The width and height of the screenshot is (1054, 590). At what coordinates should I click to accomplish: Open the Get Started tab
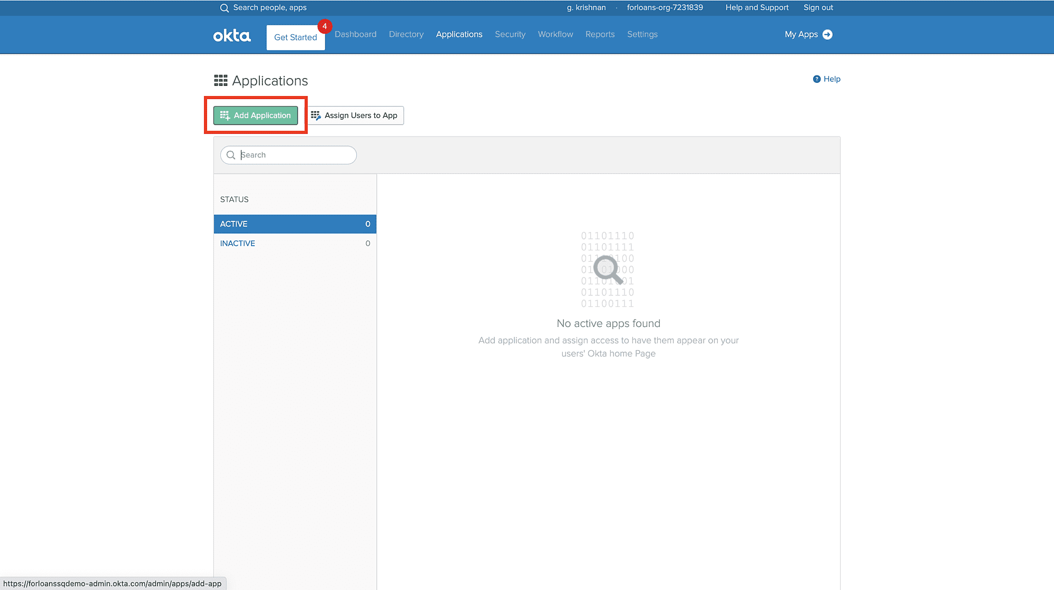[x=295, y=37]
